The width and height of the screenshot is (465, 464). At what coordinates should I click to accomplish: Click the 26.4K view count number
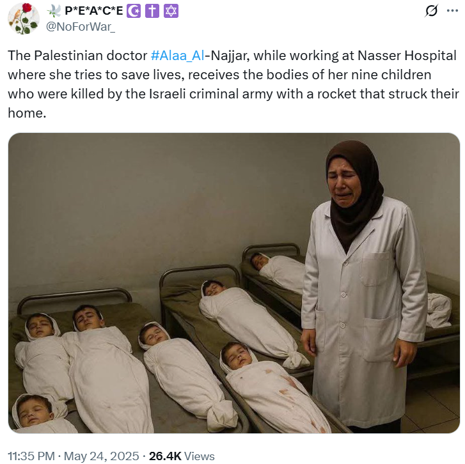pos(165,456)
